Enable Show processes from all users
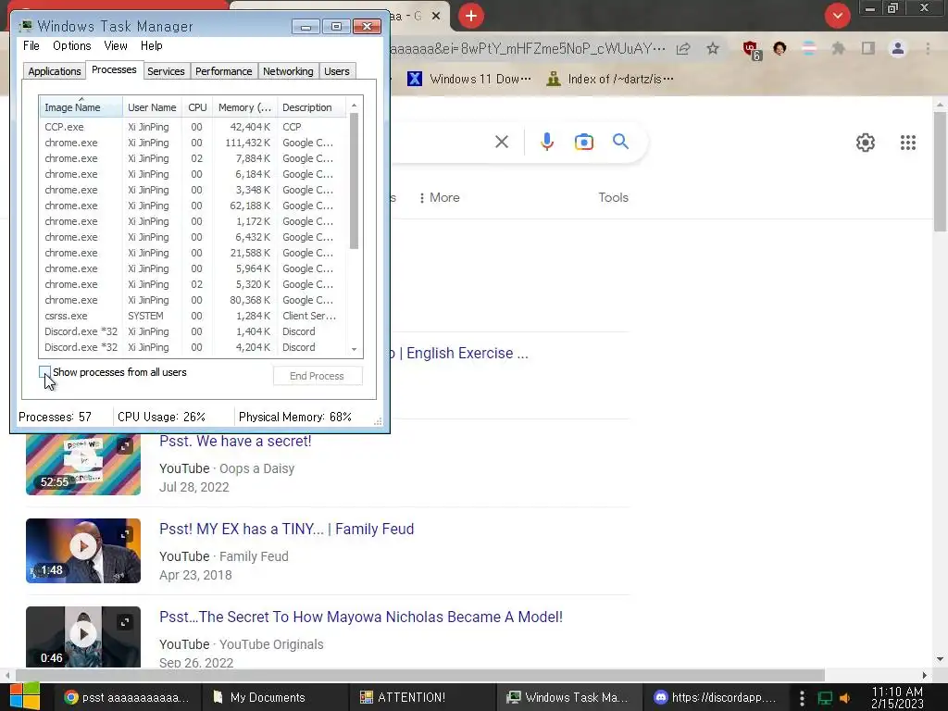The height and width of the screenshot is (711, 948). pos(44,372)
